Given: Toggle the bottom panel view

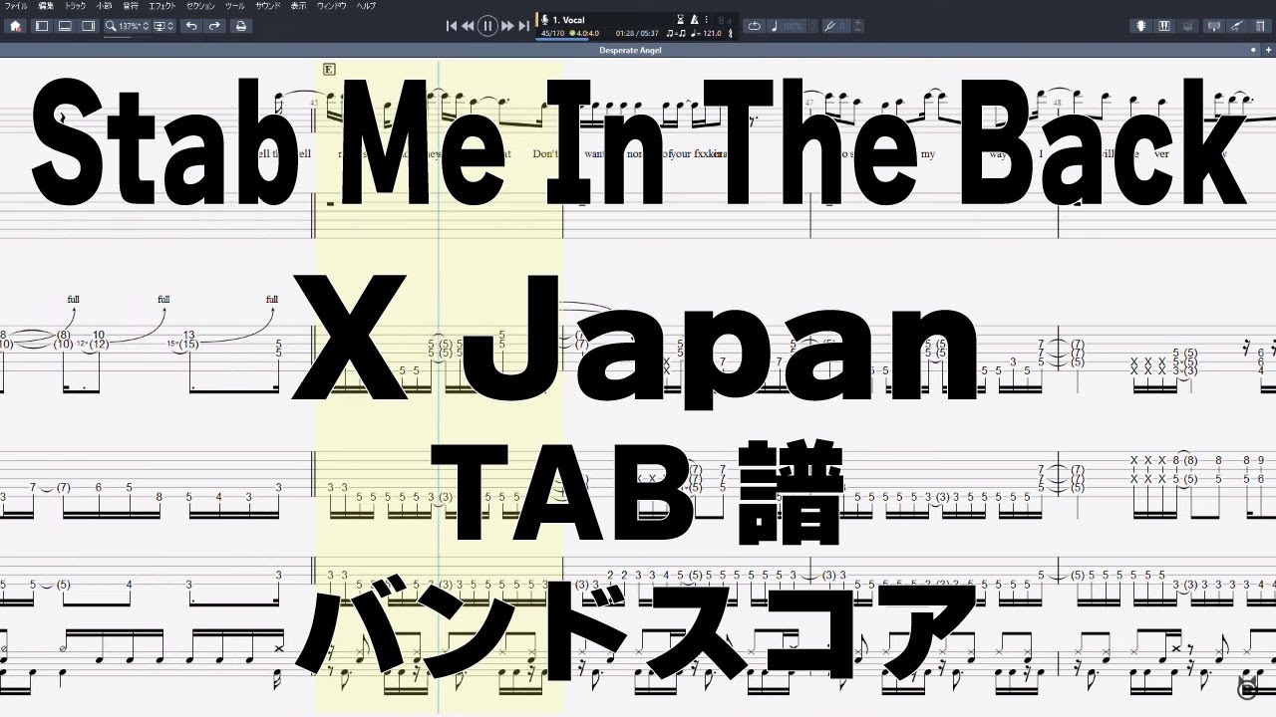Looking at the screenshot, I should [65, 26].
